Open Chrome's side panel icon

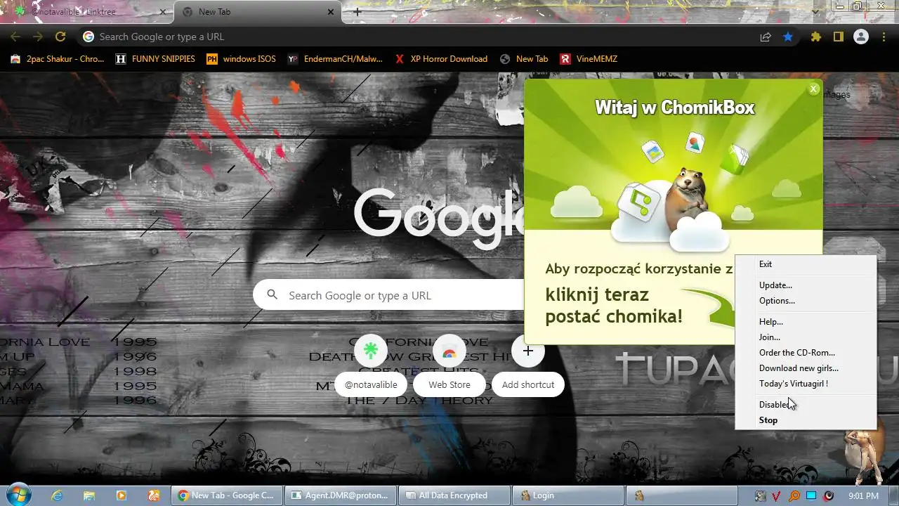[839, 37]
